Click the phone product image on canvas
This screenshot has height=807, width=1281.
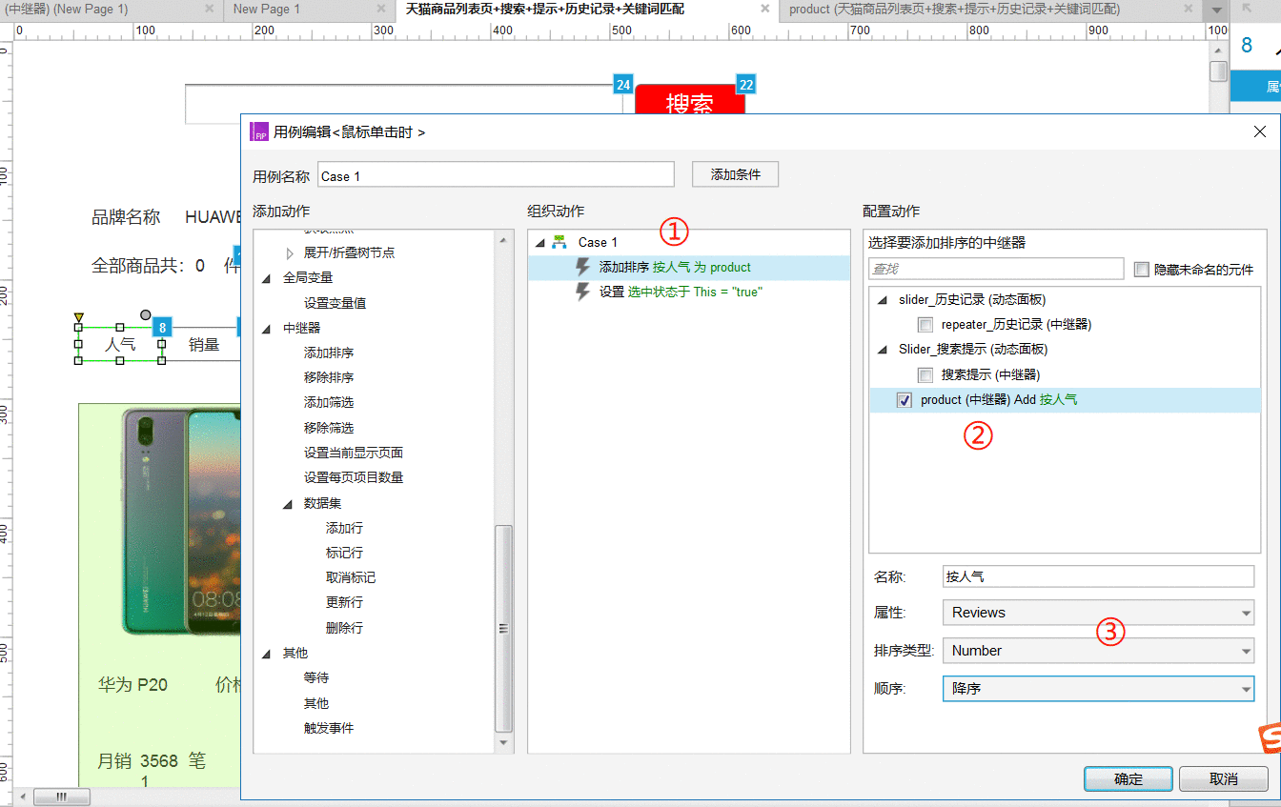pyautogui.click(x=179, y=521)
